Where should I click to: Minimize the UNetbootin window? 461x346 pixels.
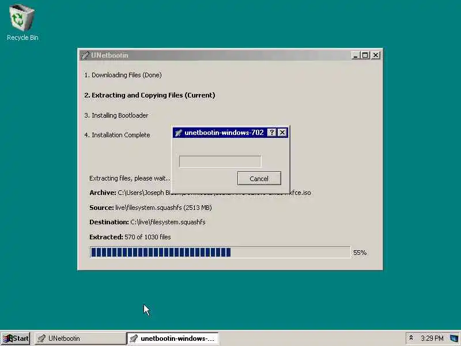point(356,55)
